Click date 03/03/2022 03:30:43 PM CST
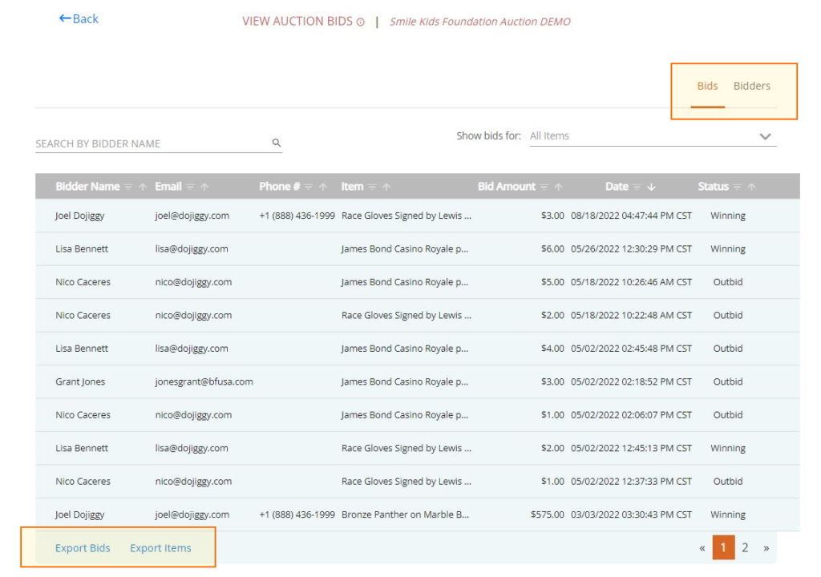Viewport: 821px width, 577px height. pos(632,514)
